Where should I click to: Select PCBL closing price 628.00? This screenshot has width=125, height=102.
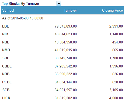(x=117, y=82)
